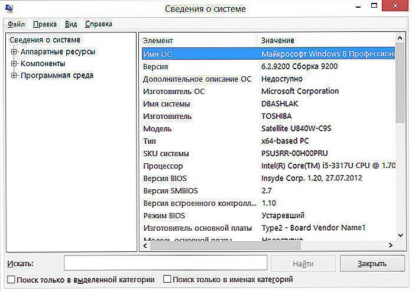
Task: Click the PSU5RR-00H00PRU value
Action: tap(294, 153)
